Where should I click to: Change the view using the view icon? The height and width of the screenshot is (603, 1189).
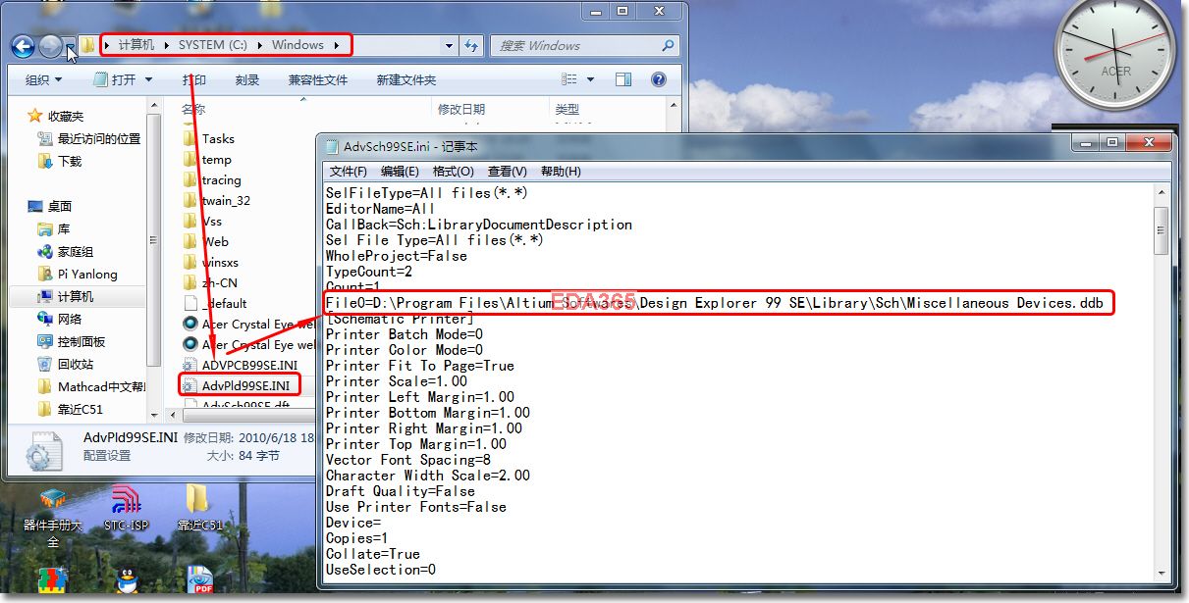tap(569, 79)
